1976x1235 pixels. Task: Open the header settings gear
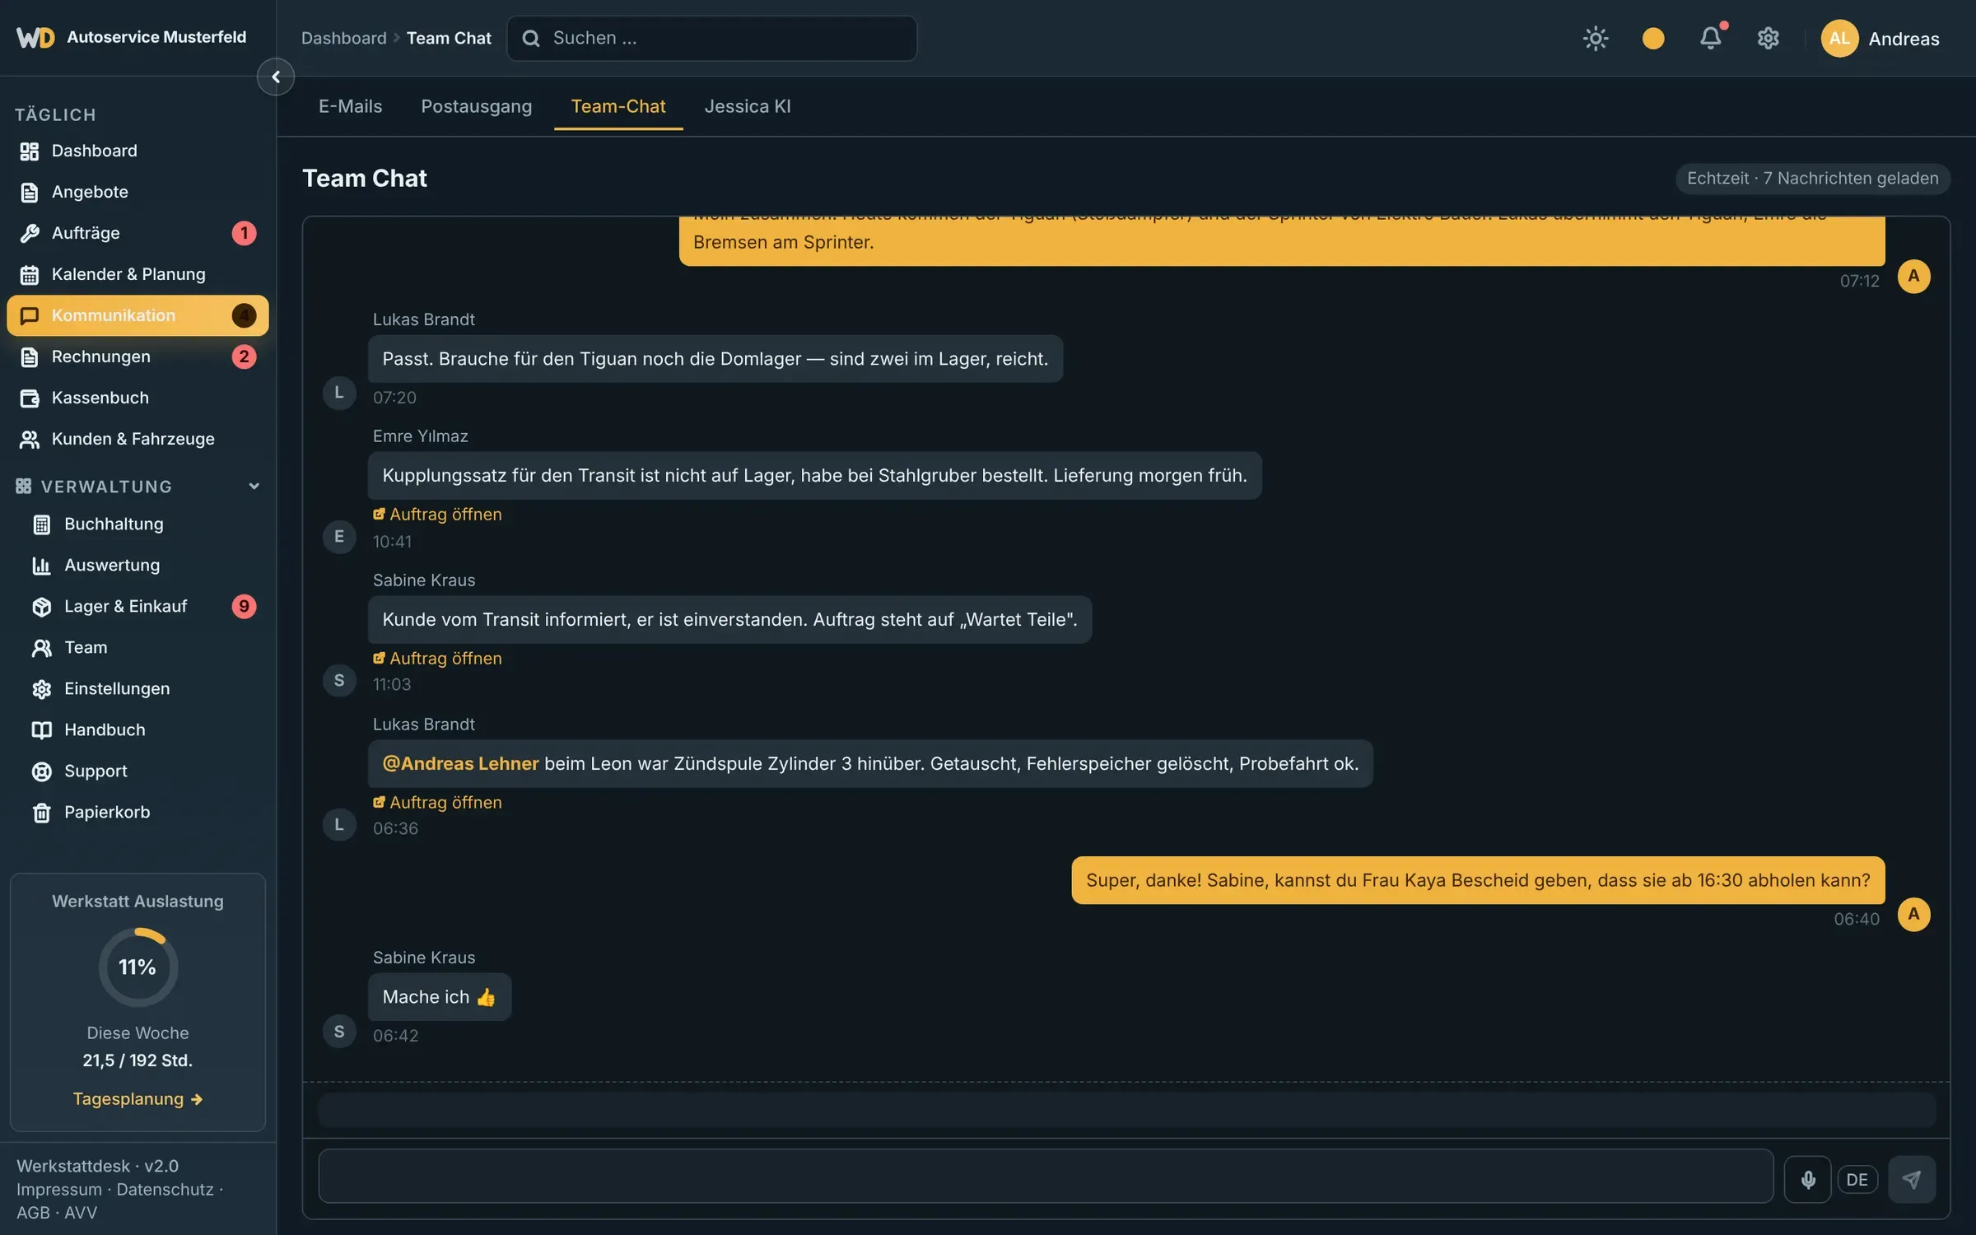1768,38
